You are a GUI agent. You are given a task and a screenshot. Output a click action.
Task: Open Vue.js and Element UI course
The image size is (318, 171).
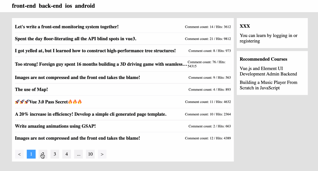268,71
